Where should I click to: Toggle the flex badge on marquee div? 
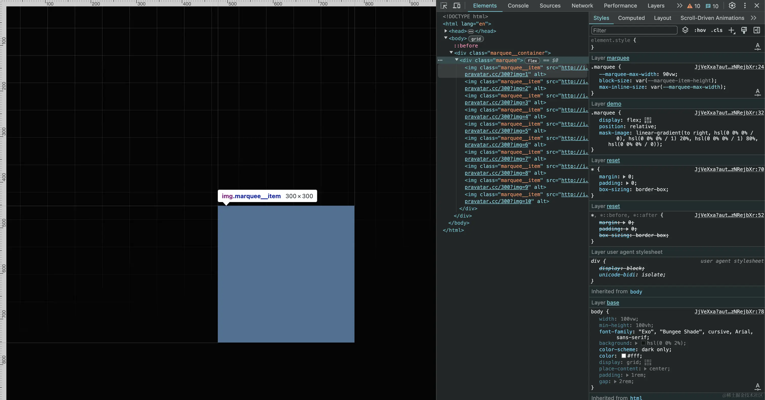click(x=532, y=61)
